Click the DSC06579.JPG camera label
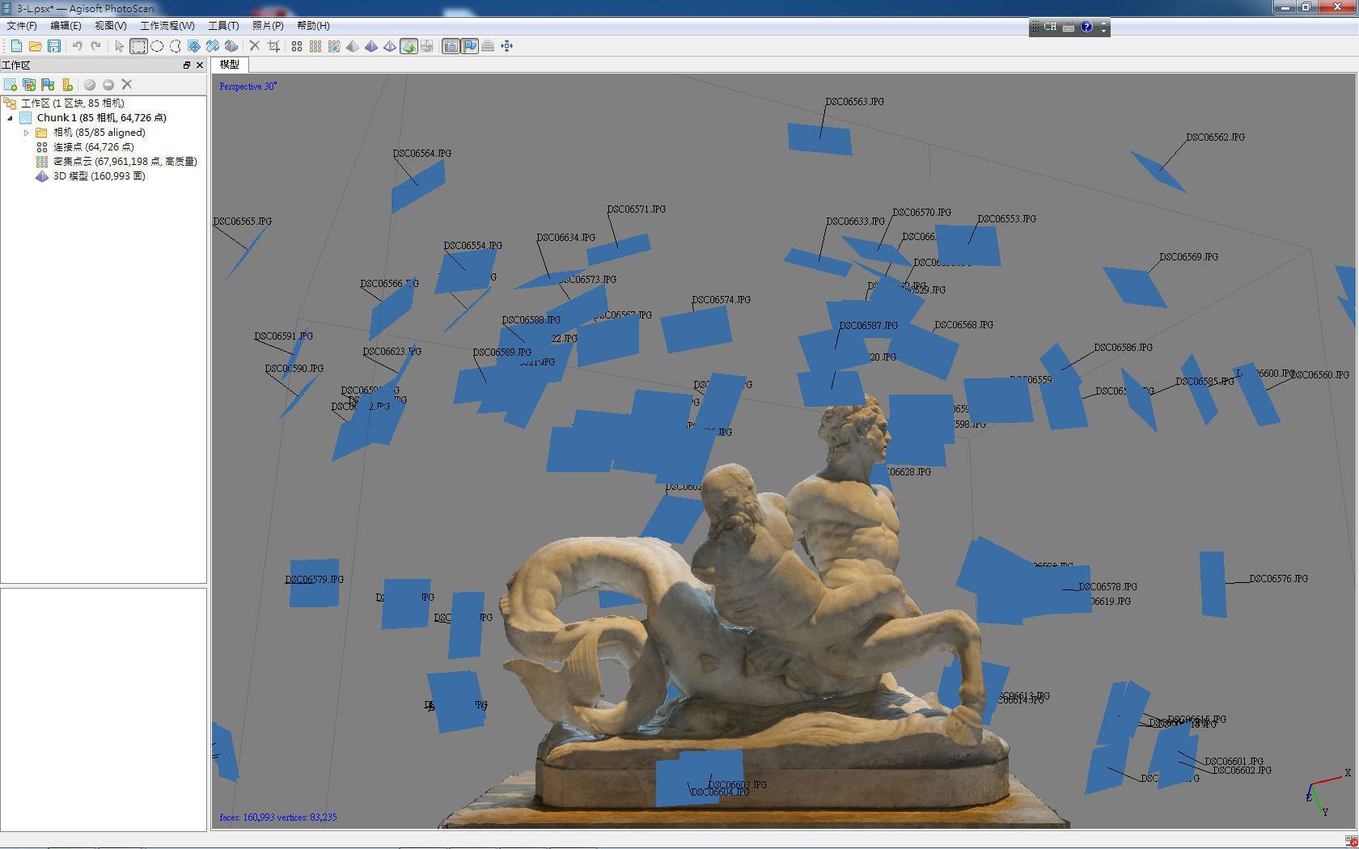Viewport: 1359px width, 849px height. pos(315,580)
